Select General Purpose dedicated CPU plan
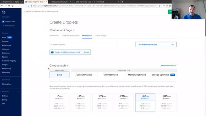The height and width of the screenshot is (116, 206). coord(84,75)
